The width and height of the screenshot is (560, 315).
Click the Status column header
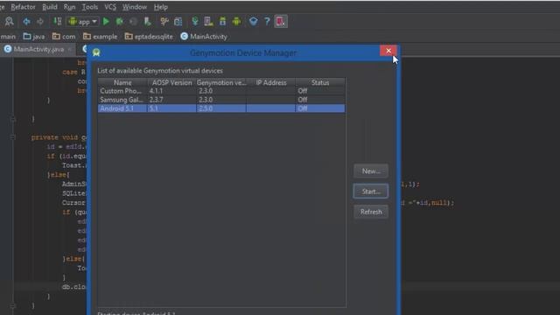pos(320,82)
